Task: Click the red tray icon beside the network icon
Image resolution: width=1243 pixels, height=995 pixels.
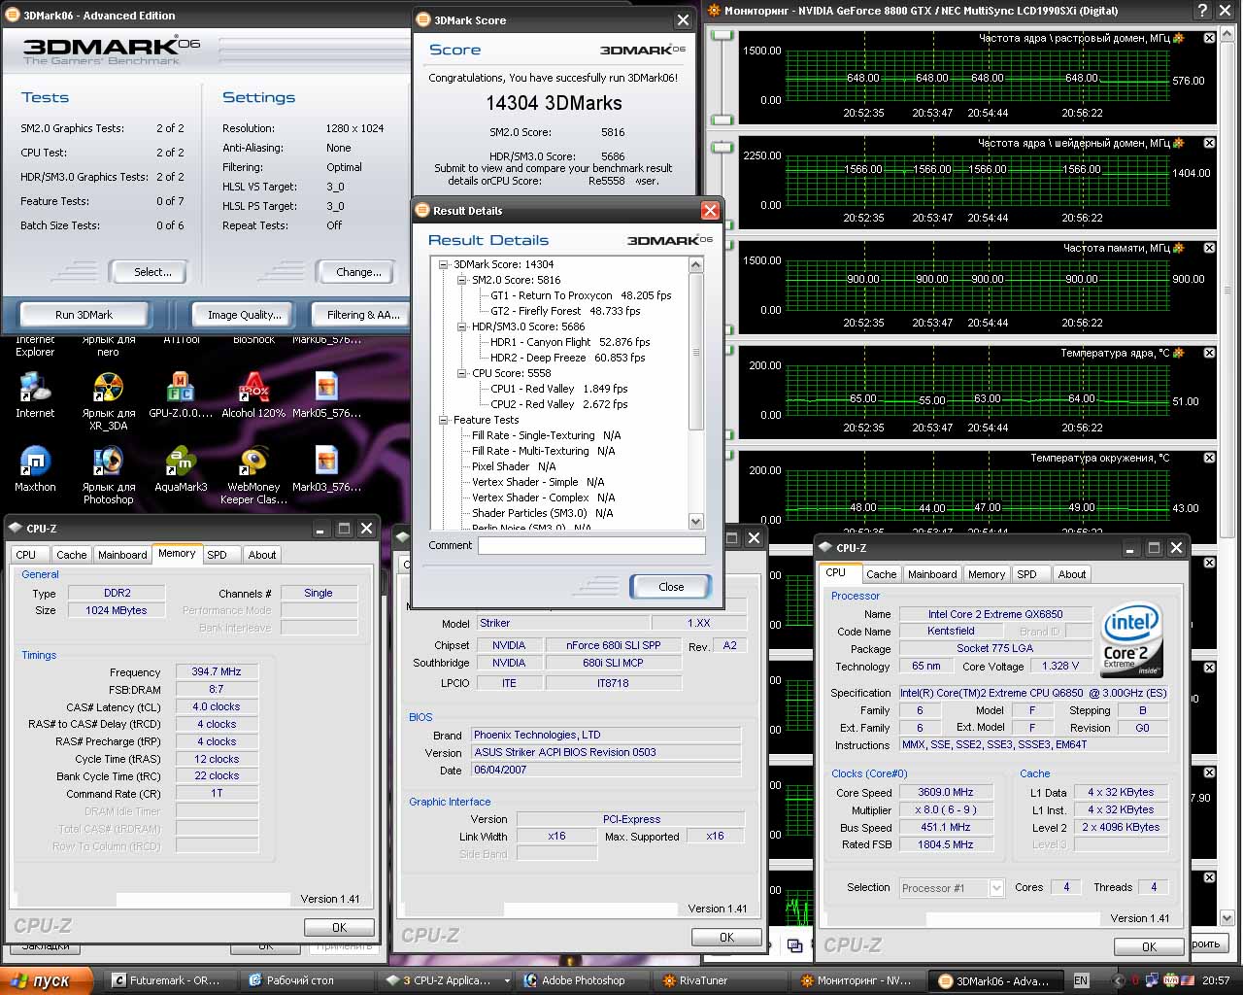Action: 1134,980
